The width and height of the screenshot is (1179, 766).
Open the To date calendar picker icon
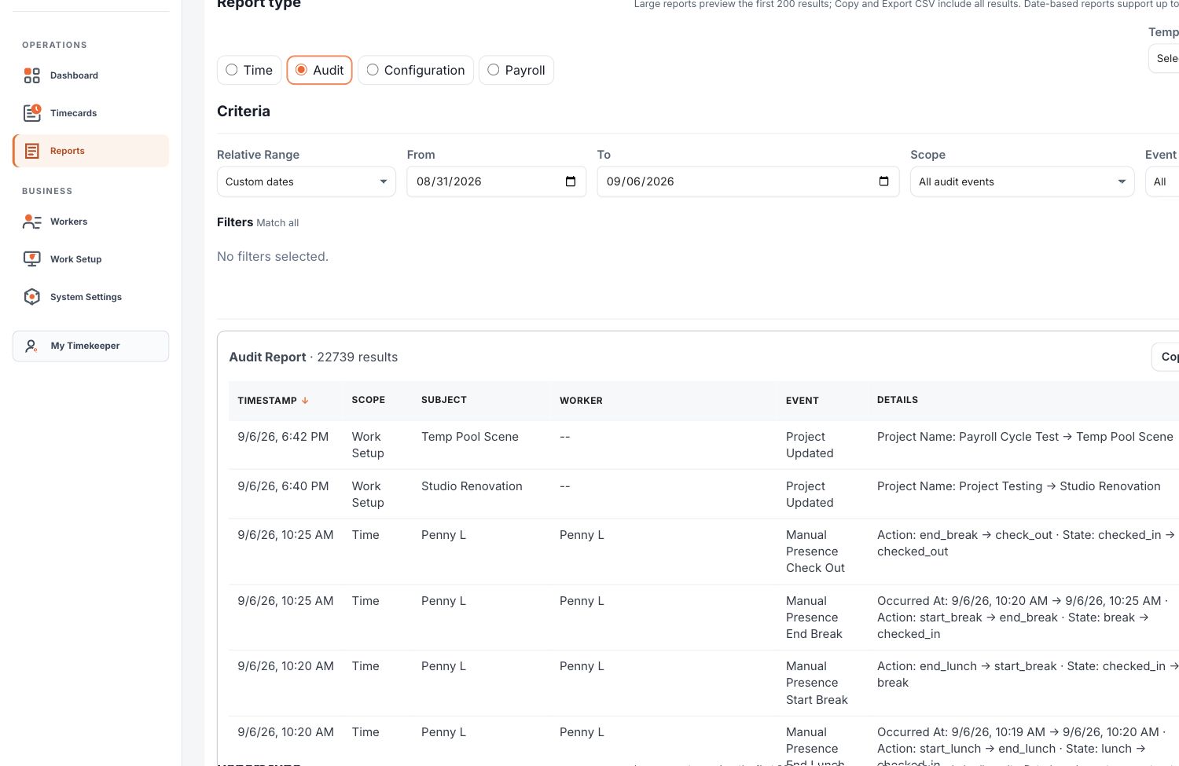[x=883, y=181]
